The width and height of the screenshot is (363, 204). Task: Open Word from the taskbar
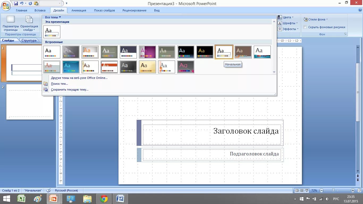120,199
